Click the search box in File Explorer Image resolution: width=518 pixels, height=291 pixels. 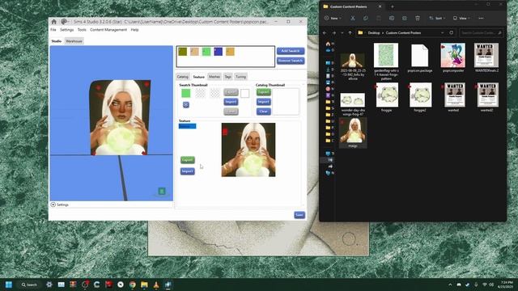(x=482, y=33)
